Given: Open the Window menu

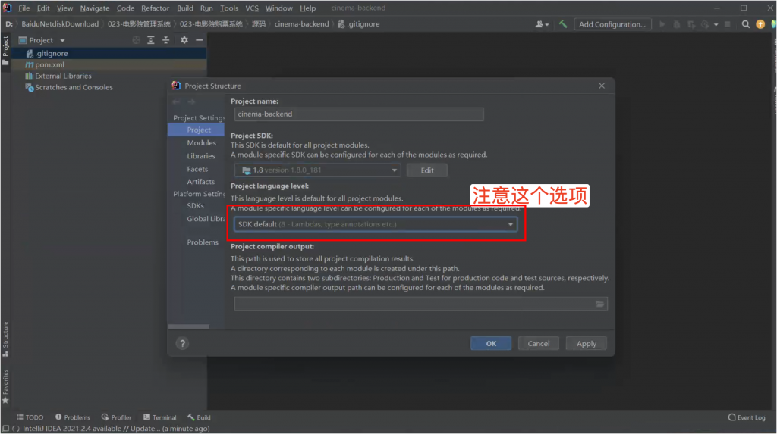Looking at the screenshot, I should coord(279,8).
